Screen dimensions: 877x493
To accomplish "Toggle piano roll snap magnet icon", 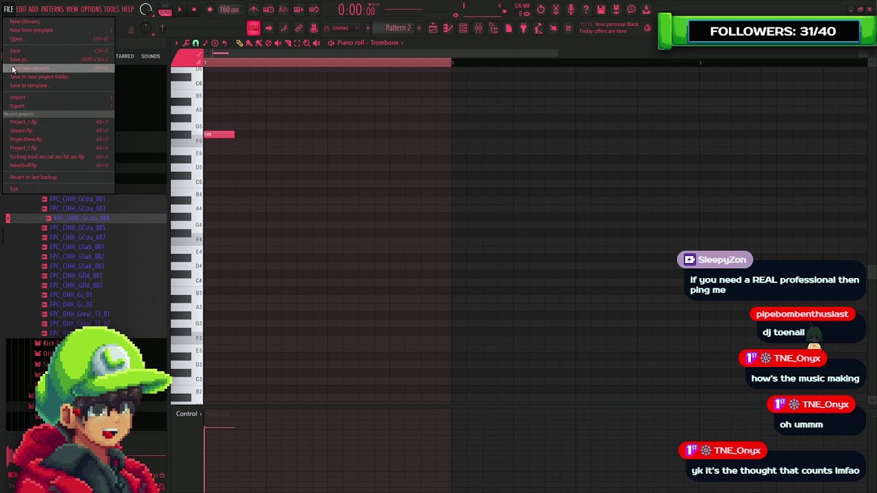I will coord(195,42).
